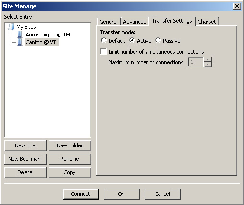Decrease maximum connections with down arrow
The image size is (244, 205).
point(208,65)
